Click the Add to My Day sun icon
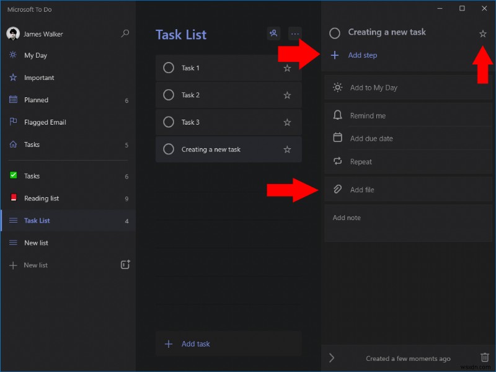Image resolution: width=496 pixels, height=372 pixels. (x=337, y=88)
